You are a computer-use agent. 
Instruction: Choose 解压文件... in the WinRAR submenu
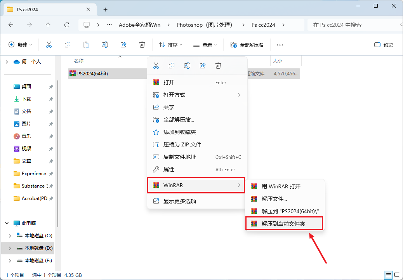(x=285, y=199)
